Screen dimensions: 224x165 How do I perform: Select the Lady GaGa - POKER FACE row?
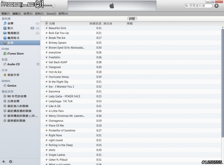pyautogui.click(x=131, y=96)
